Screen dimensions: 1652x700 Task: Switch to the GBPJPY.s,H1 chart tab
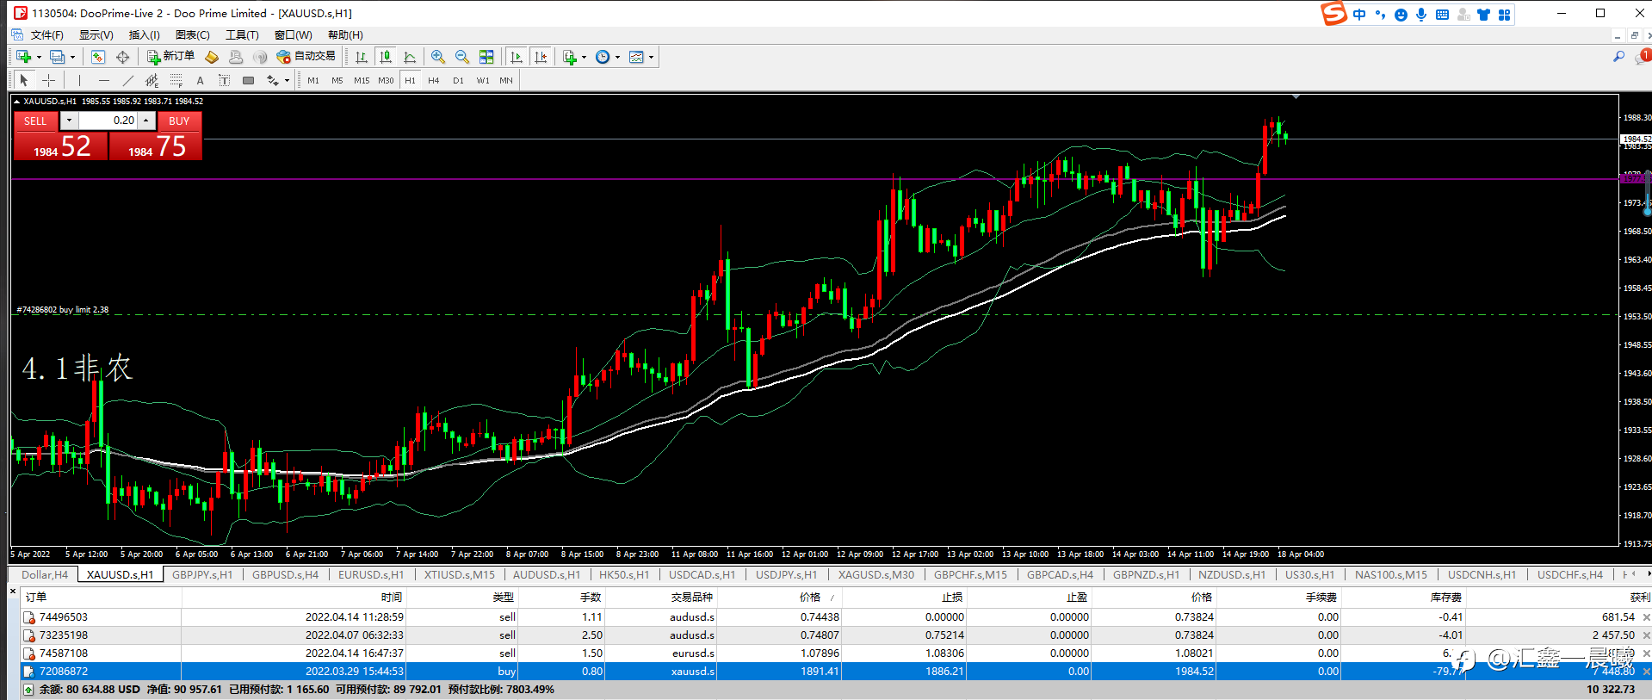click(202, 574)
